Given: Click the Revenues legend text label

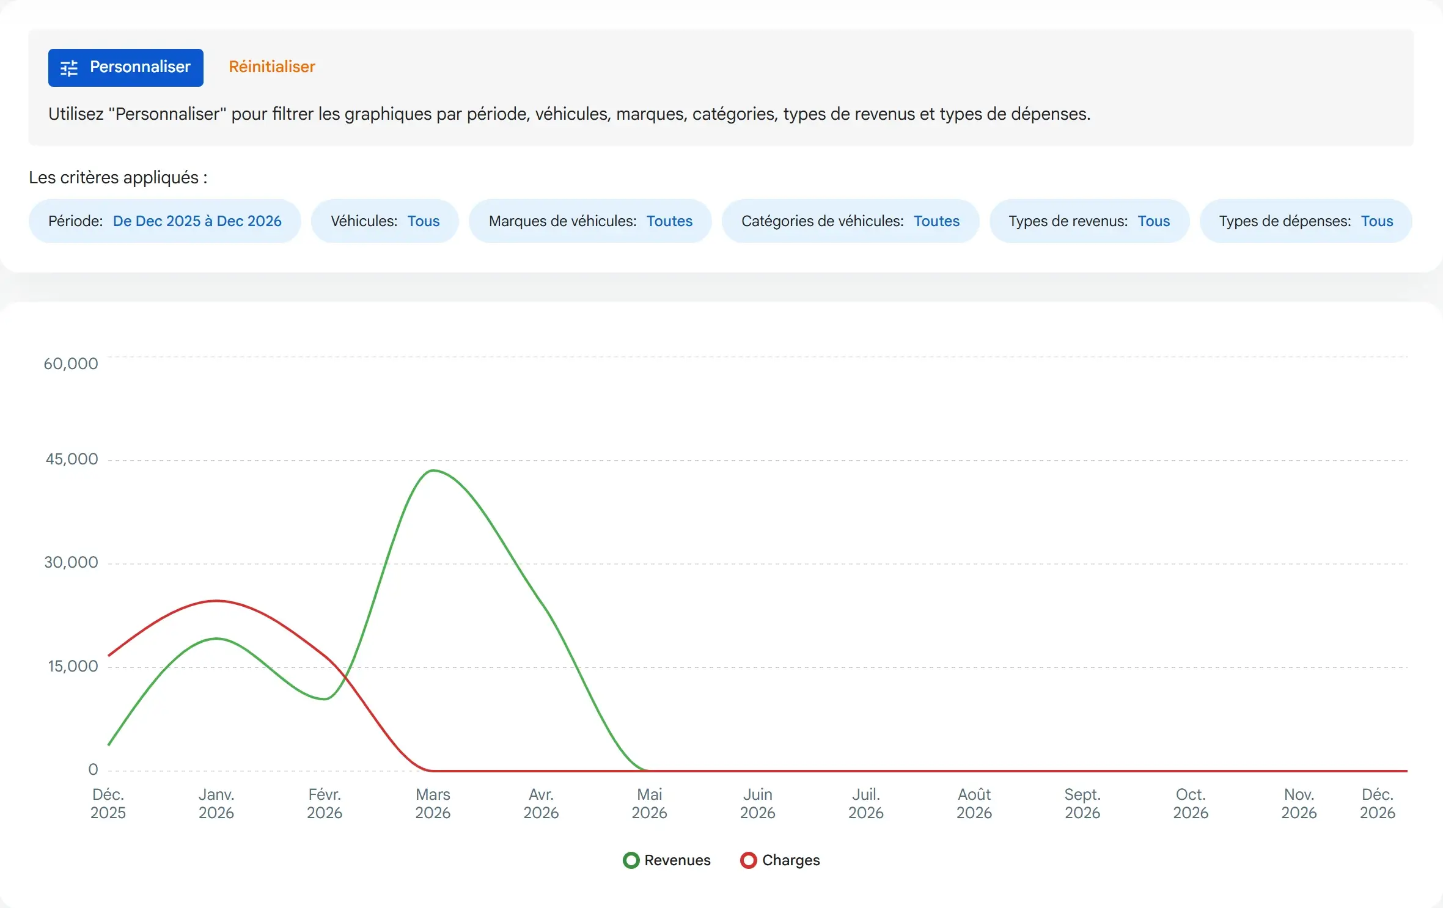Looking at the screenshot, I should (x=677, y=860).
